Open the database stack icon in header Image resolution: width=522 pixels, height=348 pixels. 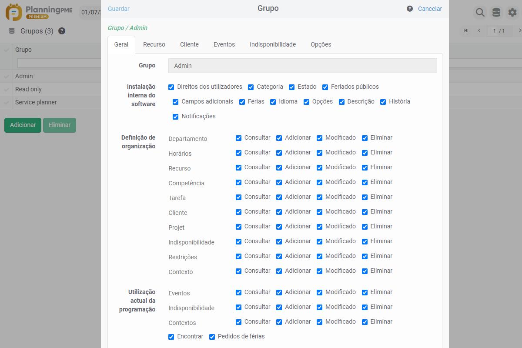(496, 13)
